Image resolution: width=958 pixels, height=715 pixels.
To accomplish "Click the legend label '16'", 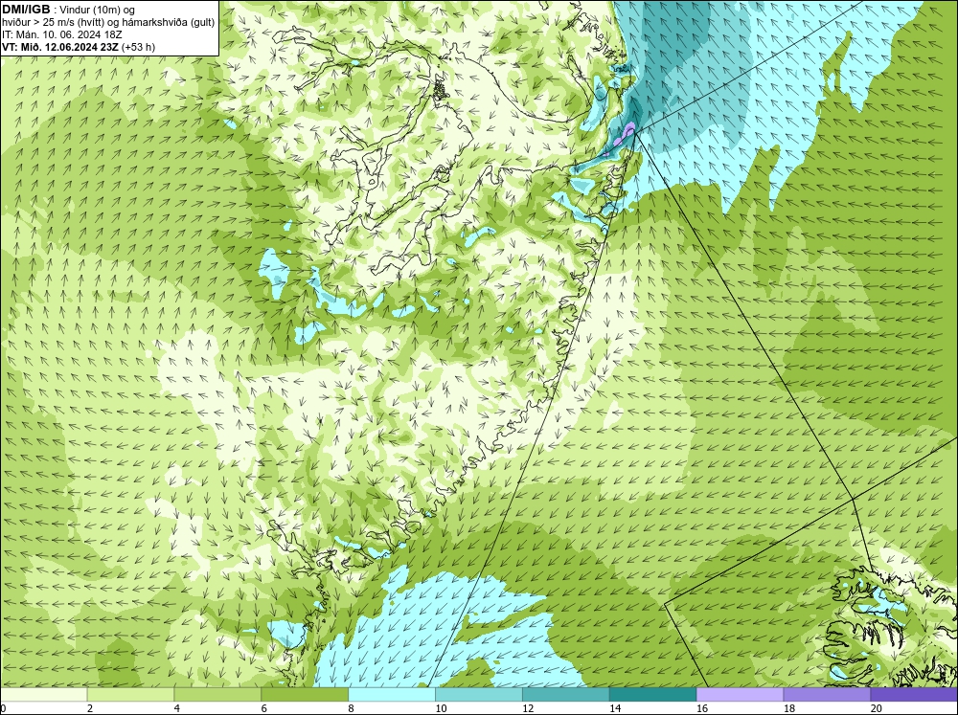I will click(702, 708).
